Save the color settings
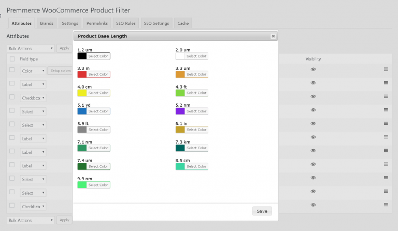The height and width of the screenshot is (231, 398). [x=262, y=211]
